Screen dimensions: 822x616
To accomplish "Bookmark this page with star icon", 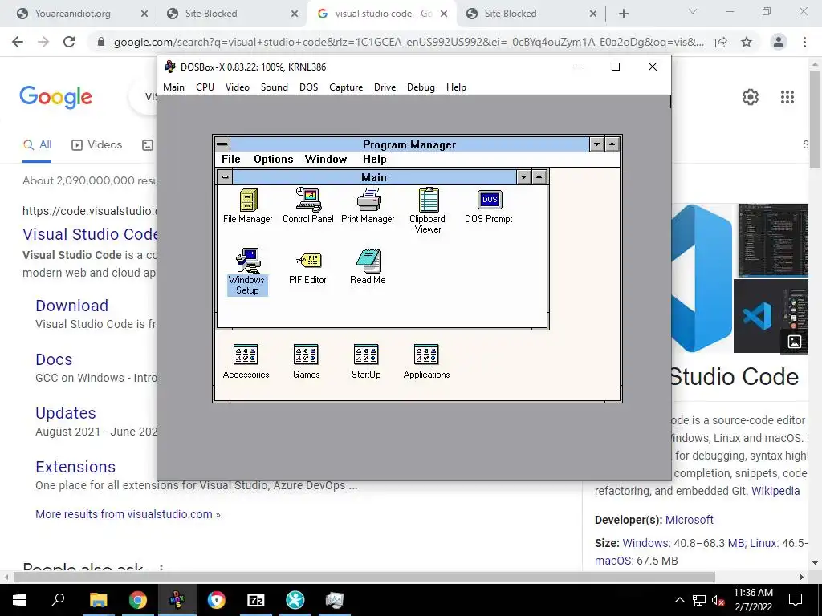I will coord(747,42).
